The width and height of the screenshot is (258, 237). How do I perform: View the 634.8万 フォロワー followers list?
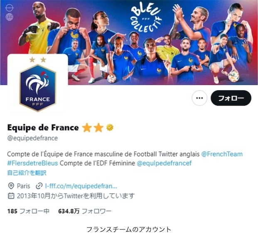[x=85, y=211]
